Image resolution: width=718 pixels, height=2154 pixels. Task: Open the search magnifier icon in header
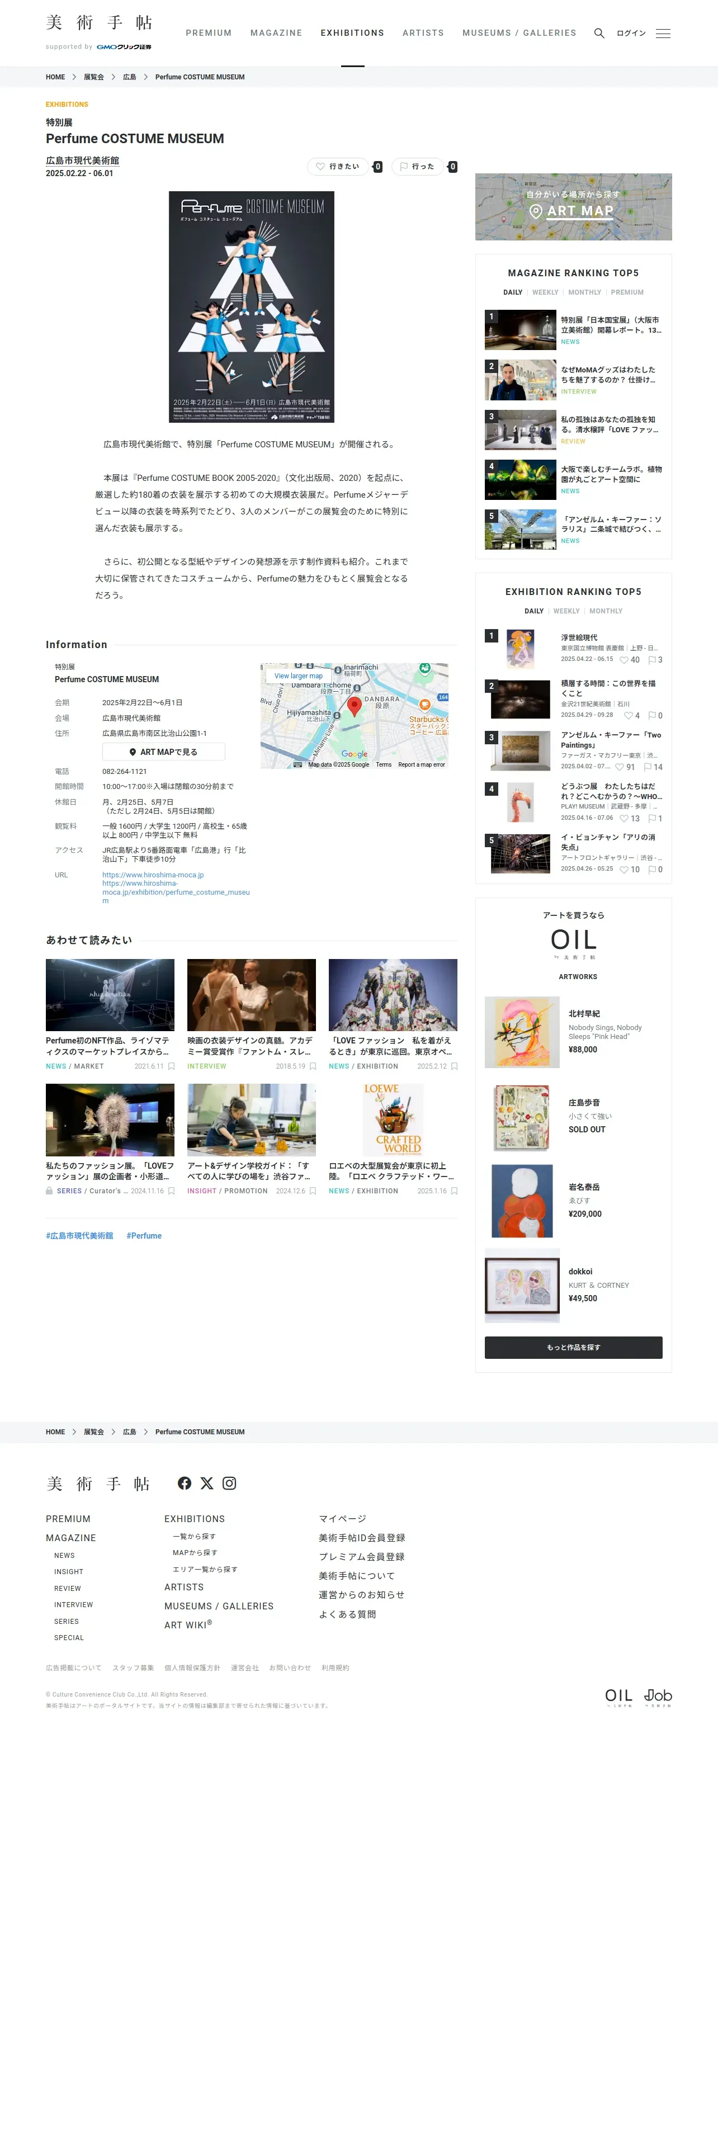598,34
